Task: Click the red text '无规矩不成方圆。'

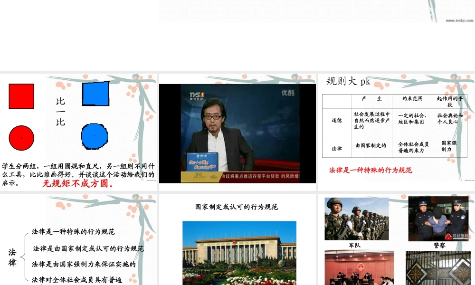Action: pos(78,183)
